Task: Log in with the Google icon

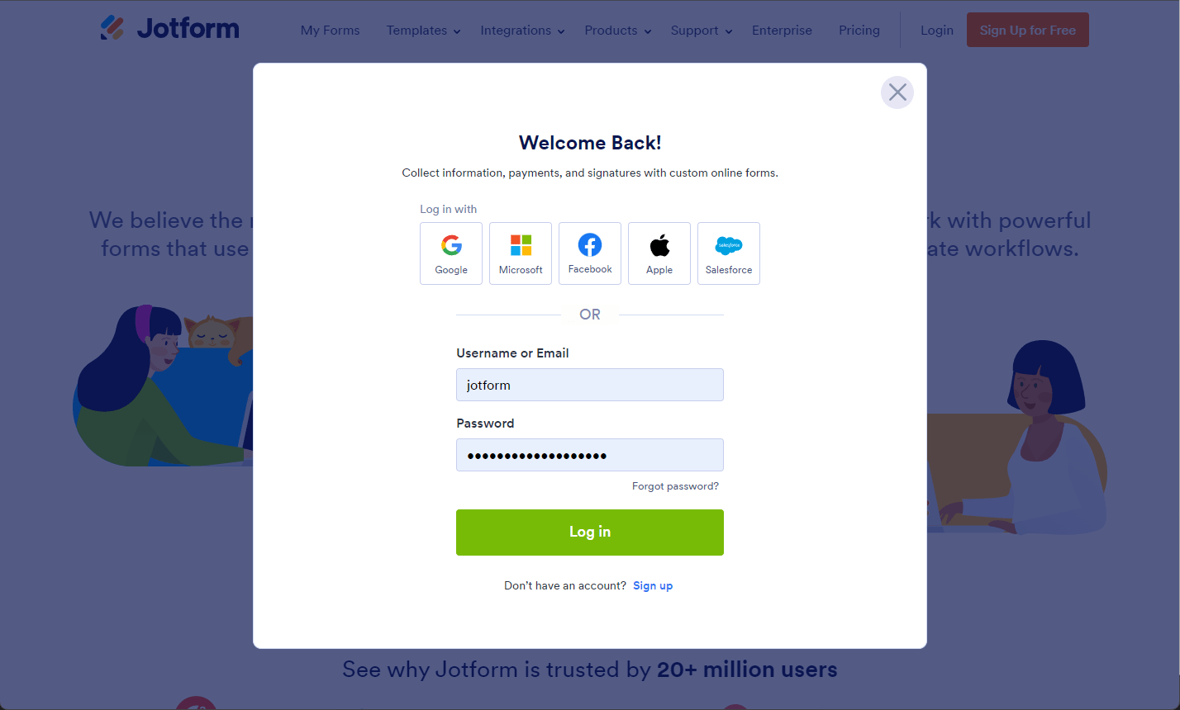Action: 451,253
